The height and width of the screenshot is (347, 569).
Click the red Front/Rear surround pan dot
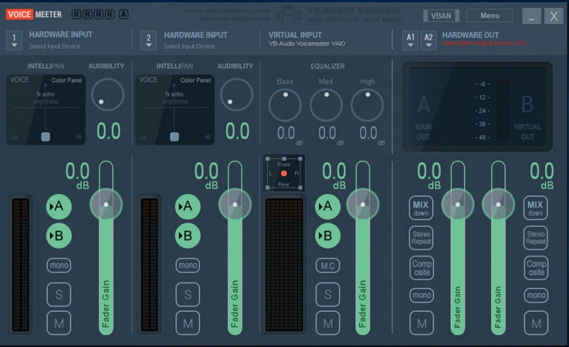pyautogui.click(x=284, y=173)
